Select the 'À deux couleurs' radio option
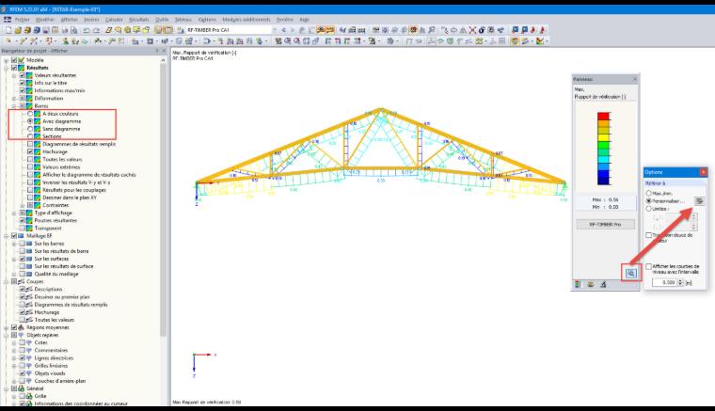Viewport: 715px width, 411px height. [x=30, y=114]
